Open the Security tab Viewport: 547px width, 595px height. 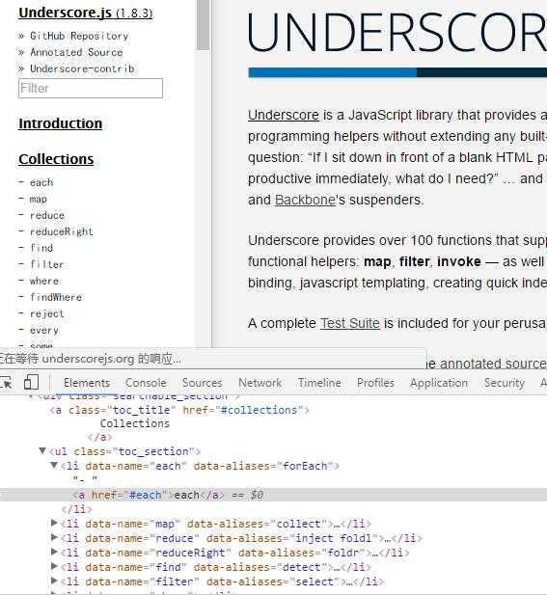coord(505,383)
